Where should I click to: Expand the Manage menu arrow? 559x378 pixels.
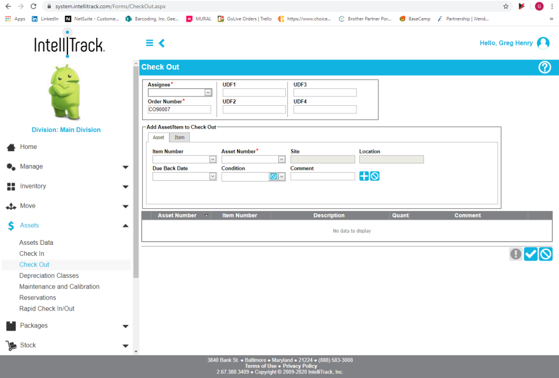[126, 167]
